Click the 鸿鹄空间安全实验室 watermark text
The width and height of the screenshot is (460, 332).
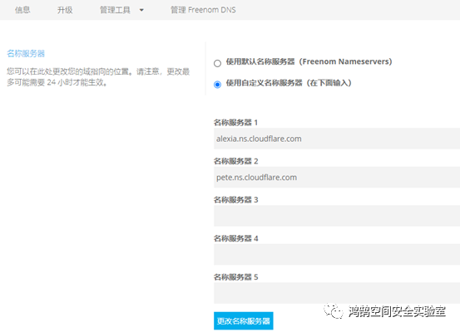(x=398, y=311)
